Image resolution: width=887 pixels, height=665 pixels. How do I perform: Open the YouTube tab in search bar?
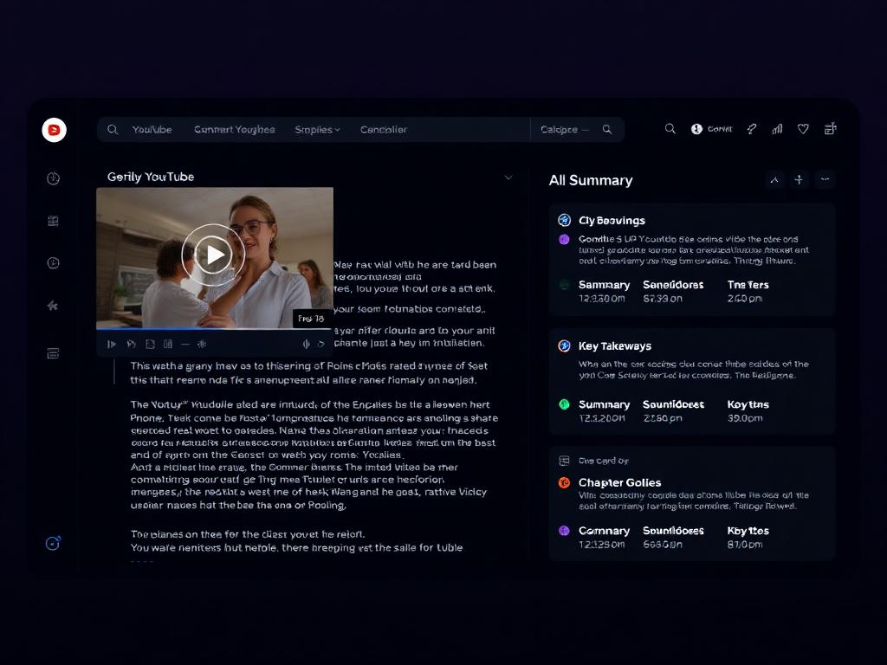coord(152,130)
